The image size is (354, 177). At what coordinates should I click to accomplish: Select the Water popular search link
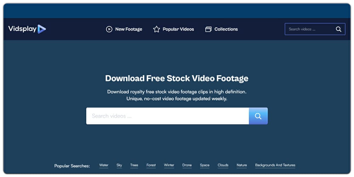pyautogui.click(x=104, y=165)
